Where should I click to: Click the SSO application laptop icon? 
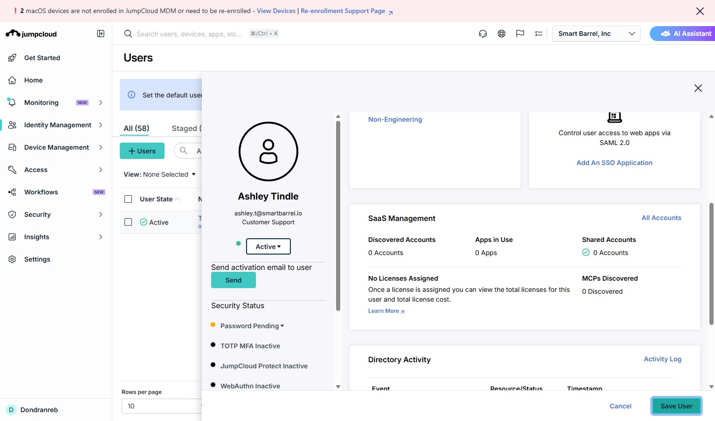point(614,117)
